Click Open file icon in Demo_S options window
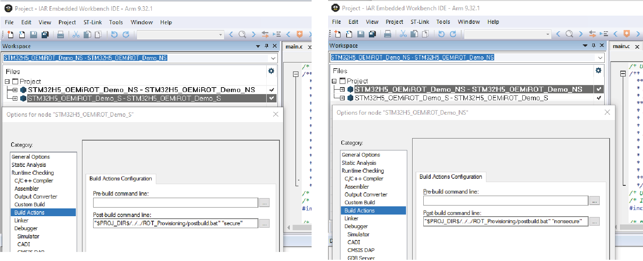Image resolution: width=643 pixels, height=261 pixels. pyautogui.click(x=22, y=35)
